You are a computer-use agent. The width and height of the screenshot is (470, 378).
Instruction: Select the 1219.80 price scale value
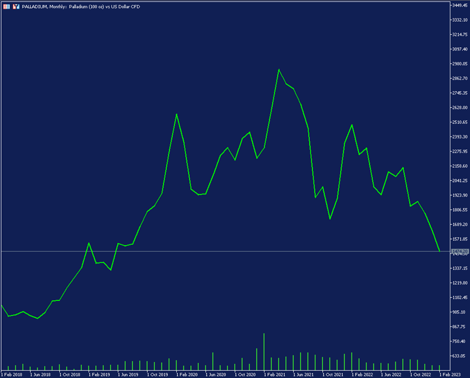click(460, 283)
